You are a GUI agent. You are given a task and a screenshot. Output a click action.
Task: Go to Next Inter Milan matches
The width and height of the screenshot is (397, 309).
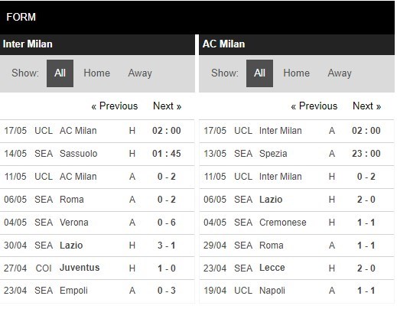167,106
